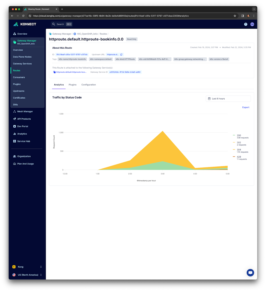This screenshot has width=266, height=291.
Task: Open the Last 6 hours time range selector
Action: coord(228,98)
